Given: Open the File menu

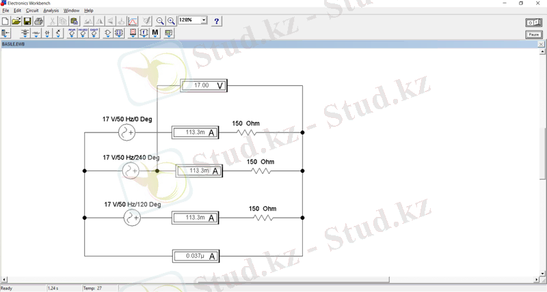Looking at the screenshot, I should tap(5, 10).
